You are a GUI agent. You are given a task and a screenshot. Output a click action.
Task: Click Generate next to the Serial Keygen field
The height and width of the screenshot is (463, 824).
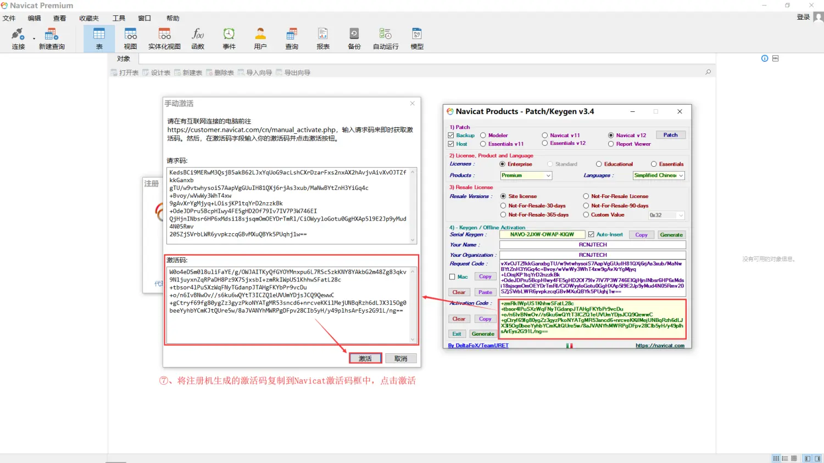pyautogui.click(x=671, y=235)
